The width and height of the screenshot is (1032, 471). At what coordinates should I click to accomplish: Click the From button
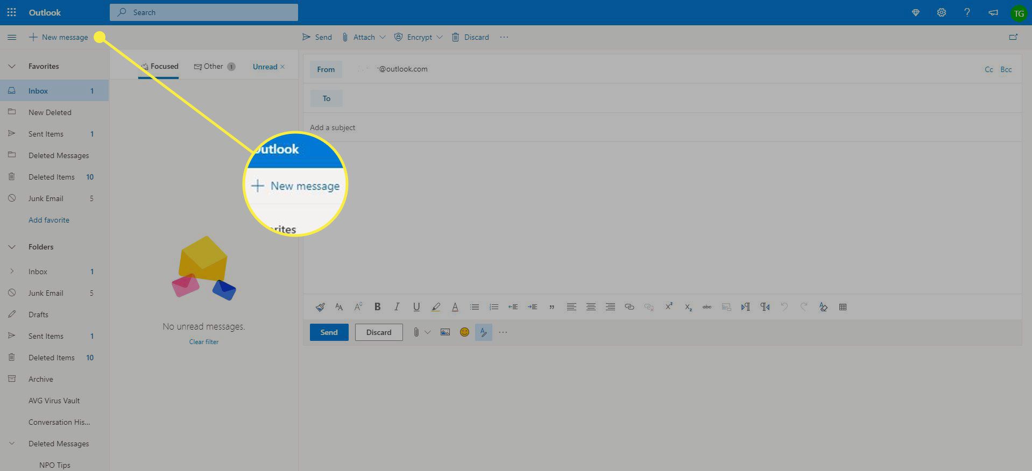(x=326, y=69)
